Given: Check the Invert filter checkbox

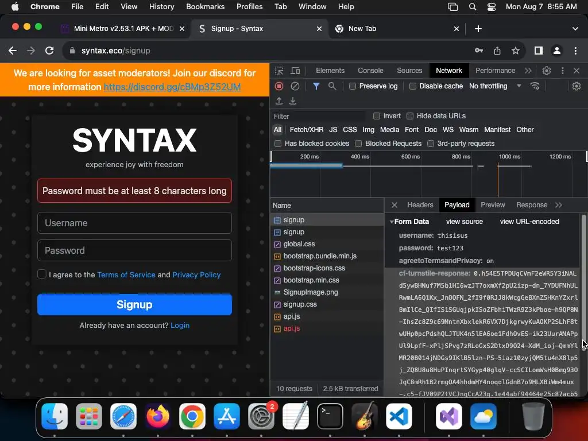Looking at the screenshot, I should point(377,116).
